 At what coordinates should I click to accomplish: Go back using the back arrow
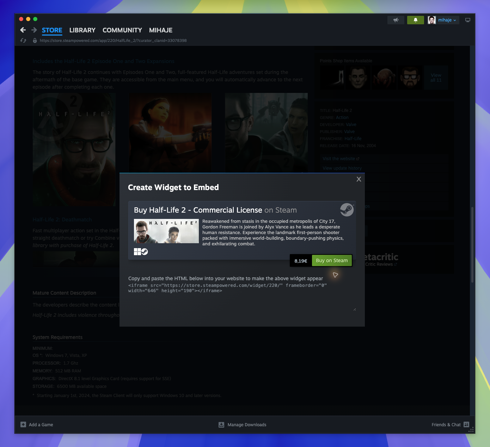23,30
